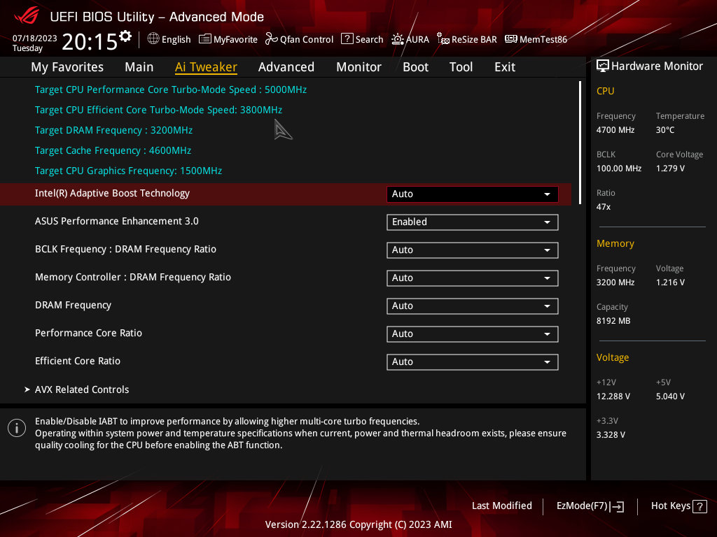Click Target DRAM Frequency : 3200MHz text
This screenshot has height=537, width=717.
click(114, 130)
